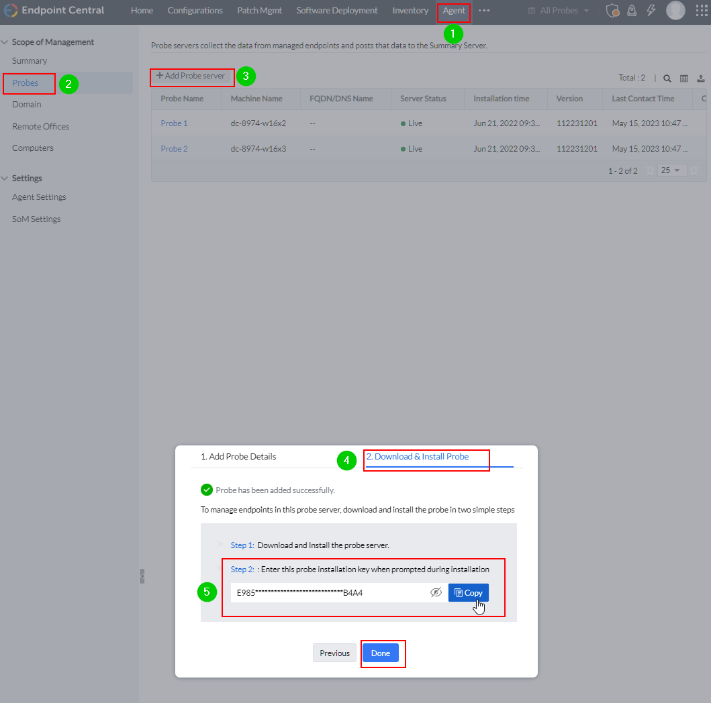The width and height of the screenshot is (711, 703).
Task: Go to the next table page arrow
Action: pyautogui.click(x=694, y=171)
